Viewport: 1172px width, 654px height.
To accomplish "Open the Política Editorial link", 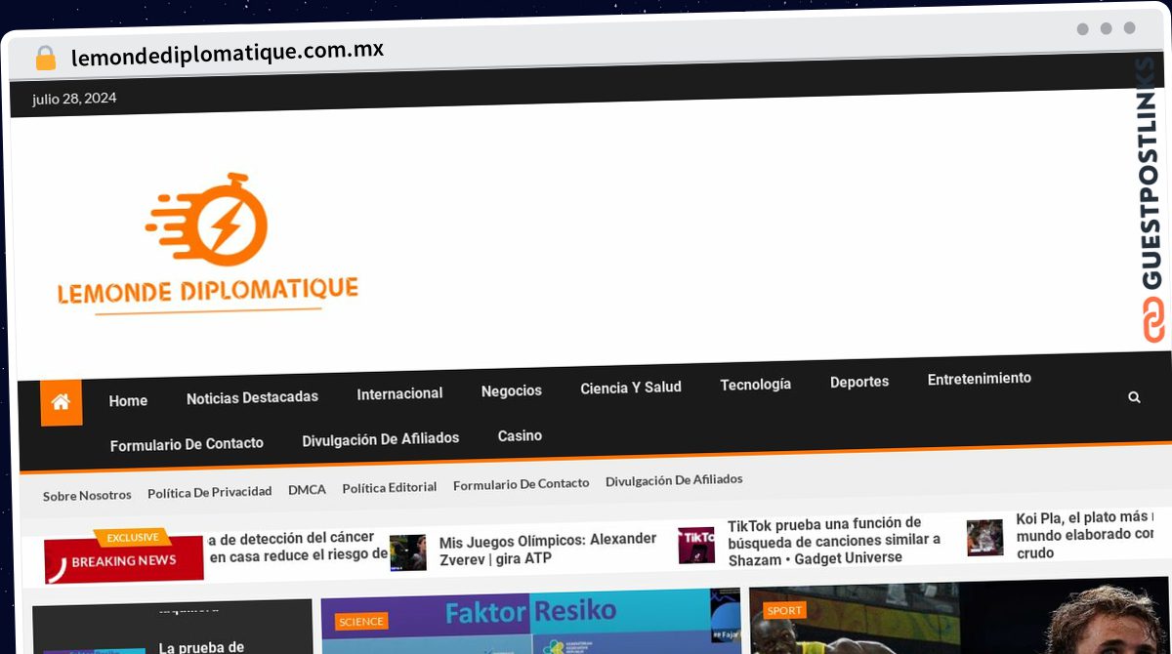I will coord(390,487).
